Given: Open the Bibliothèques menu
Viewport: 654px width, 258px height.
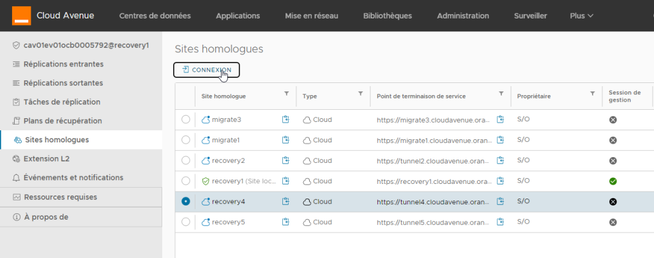Looking at the screenshot, I should coord(388,16).
